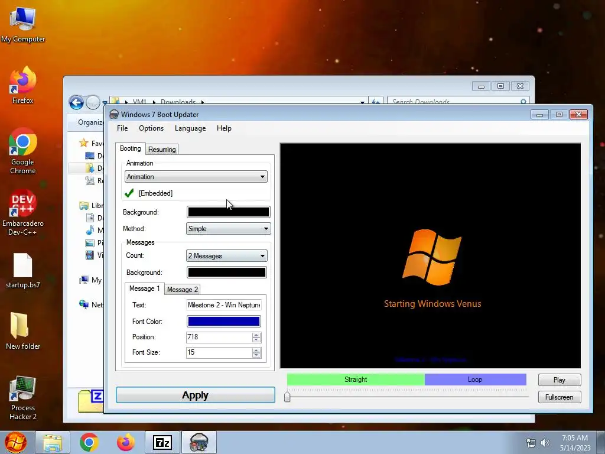Switch to the Booting tab
The image size is (605, 454).
(x=131, y=148)
